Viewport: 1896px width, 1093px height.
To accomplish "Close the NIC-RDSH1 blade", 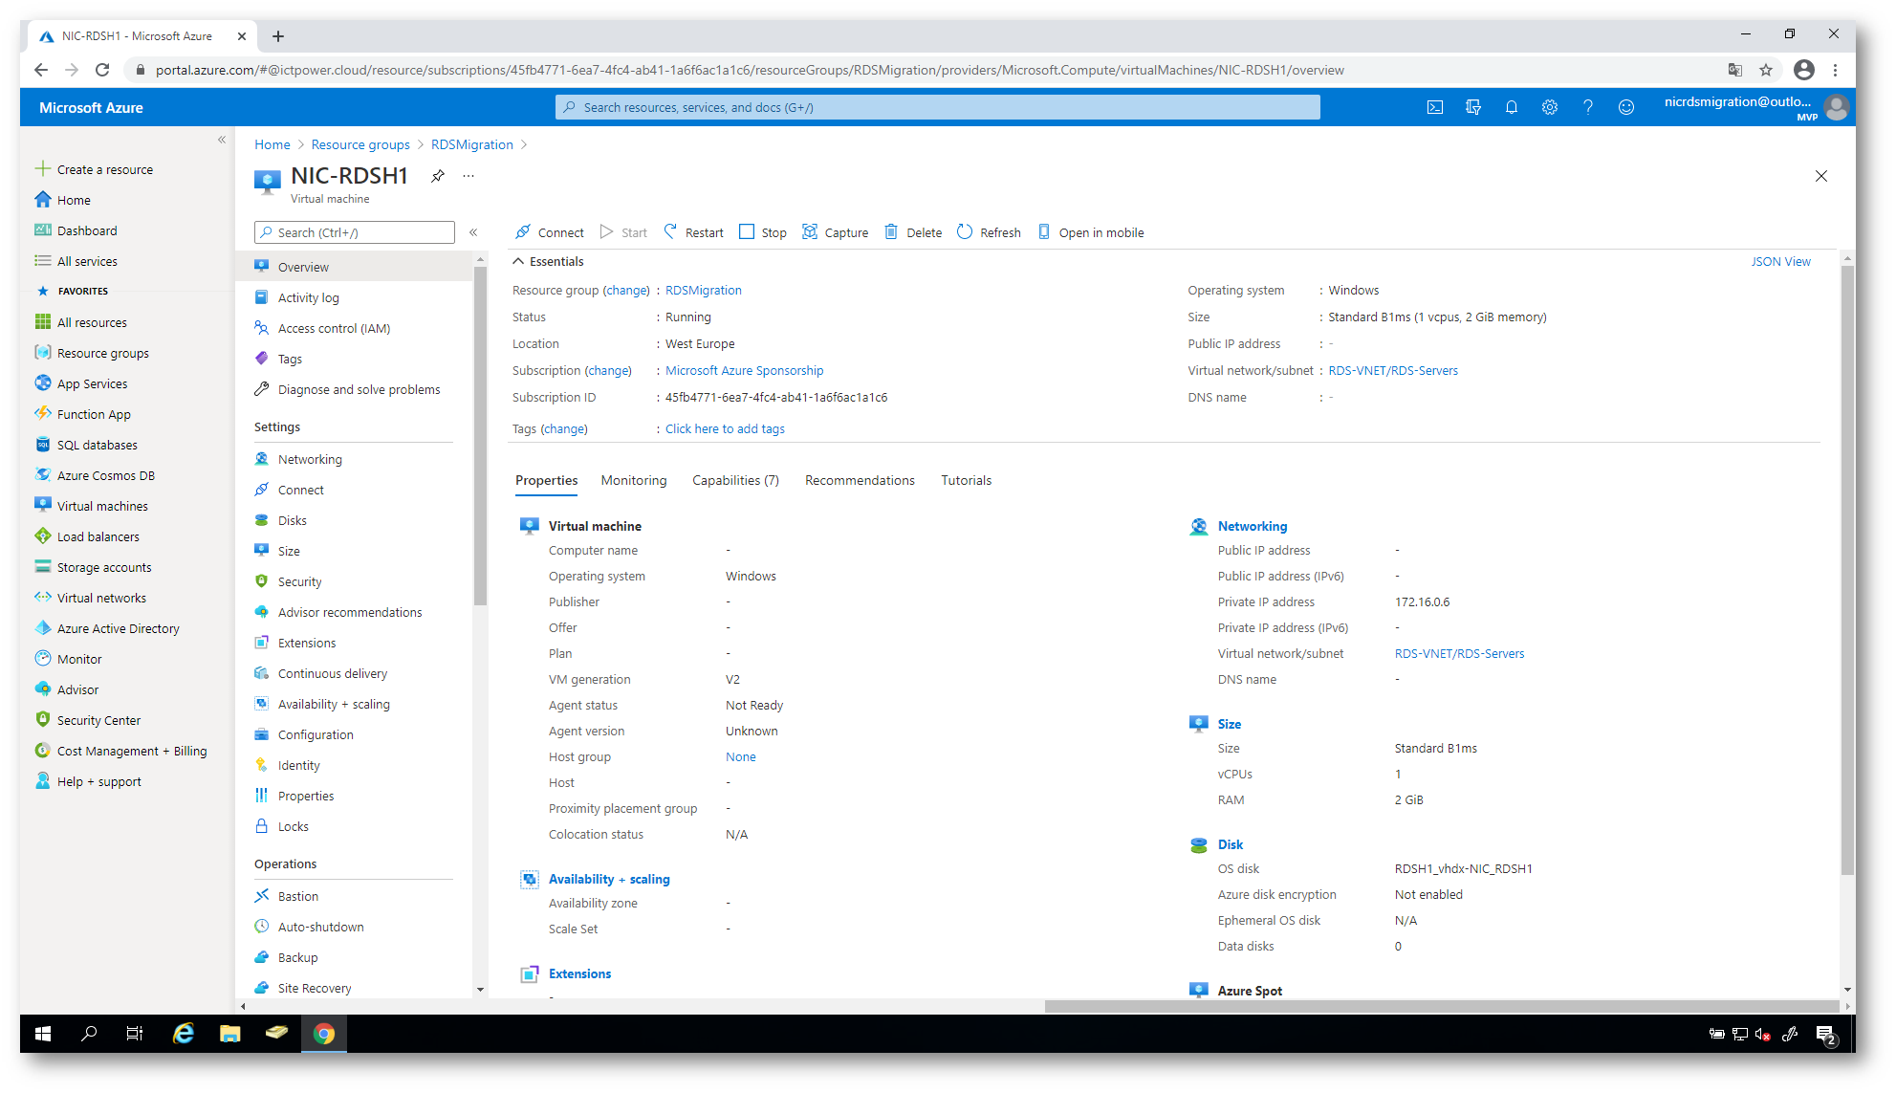I will 1820,176.
